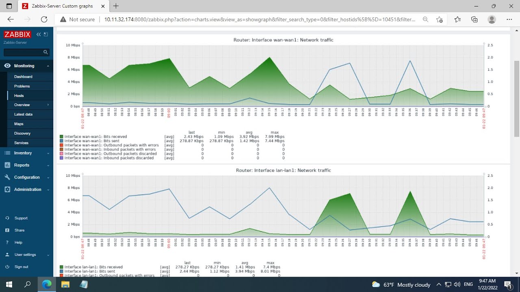Click the Sign out link

[x=22, y=267]
